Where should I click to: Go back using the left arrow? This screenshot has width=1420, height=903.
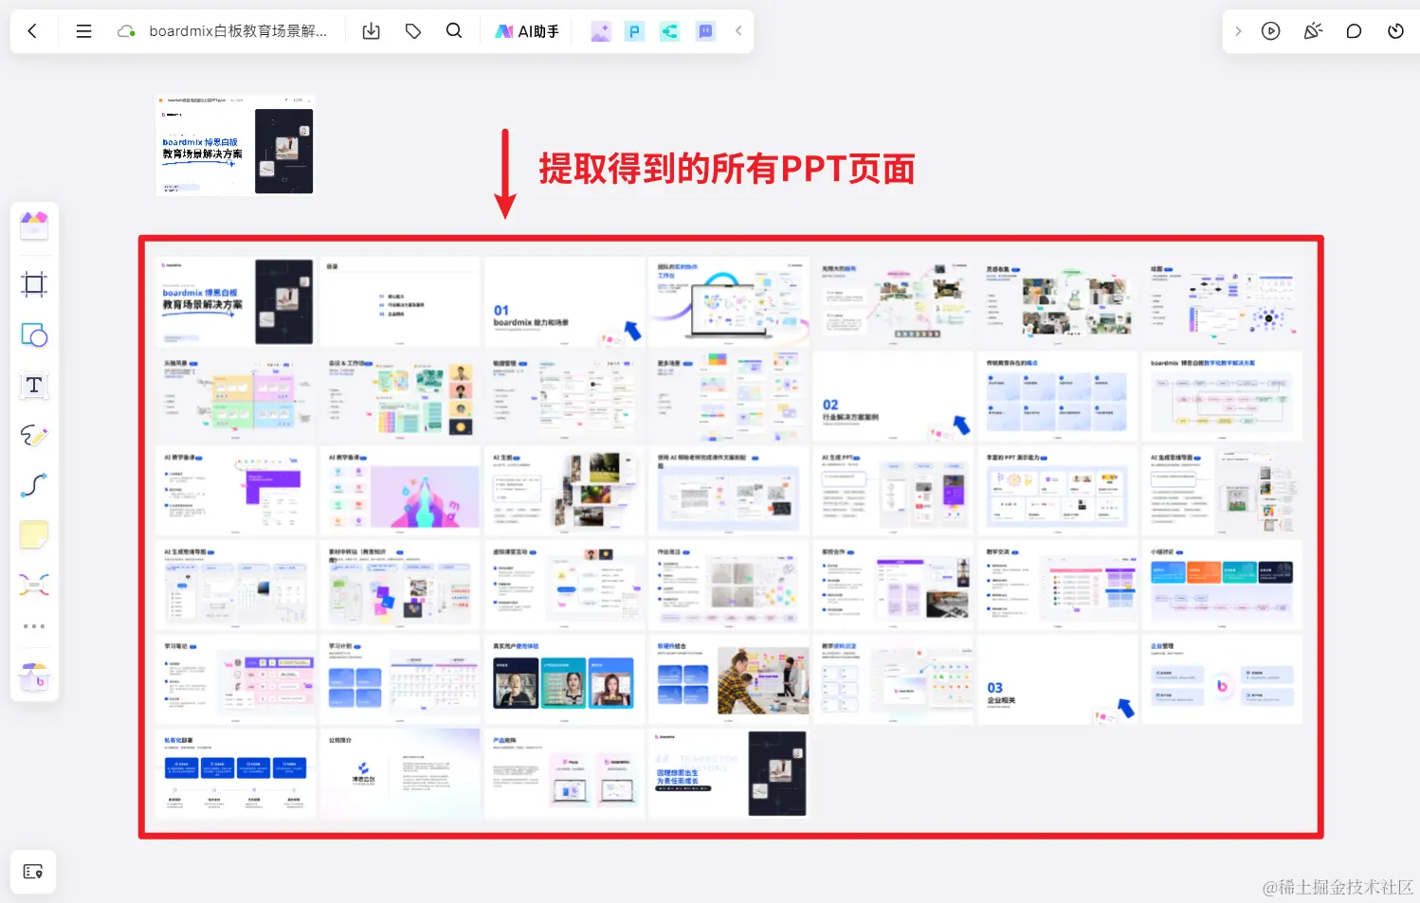click(x=32, y=31)
